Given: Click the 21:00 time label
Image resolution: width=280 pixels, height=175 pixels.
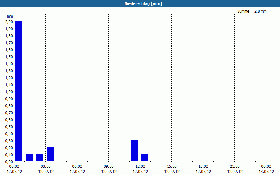Looking at the screenshot, I should tap(235, 167).
